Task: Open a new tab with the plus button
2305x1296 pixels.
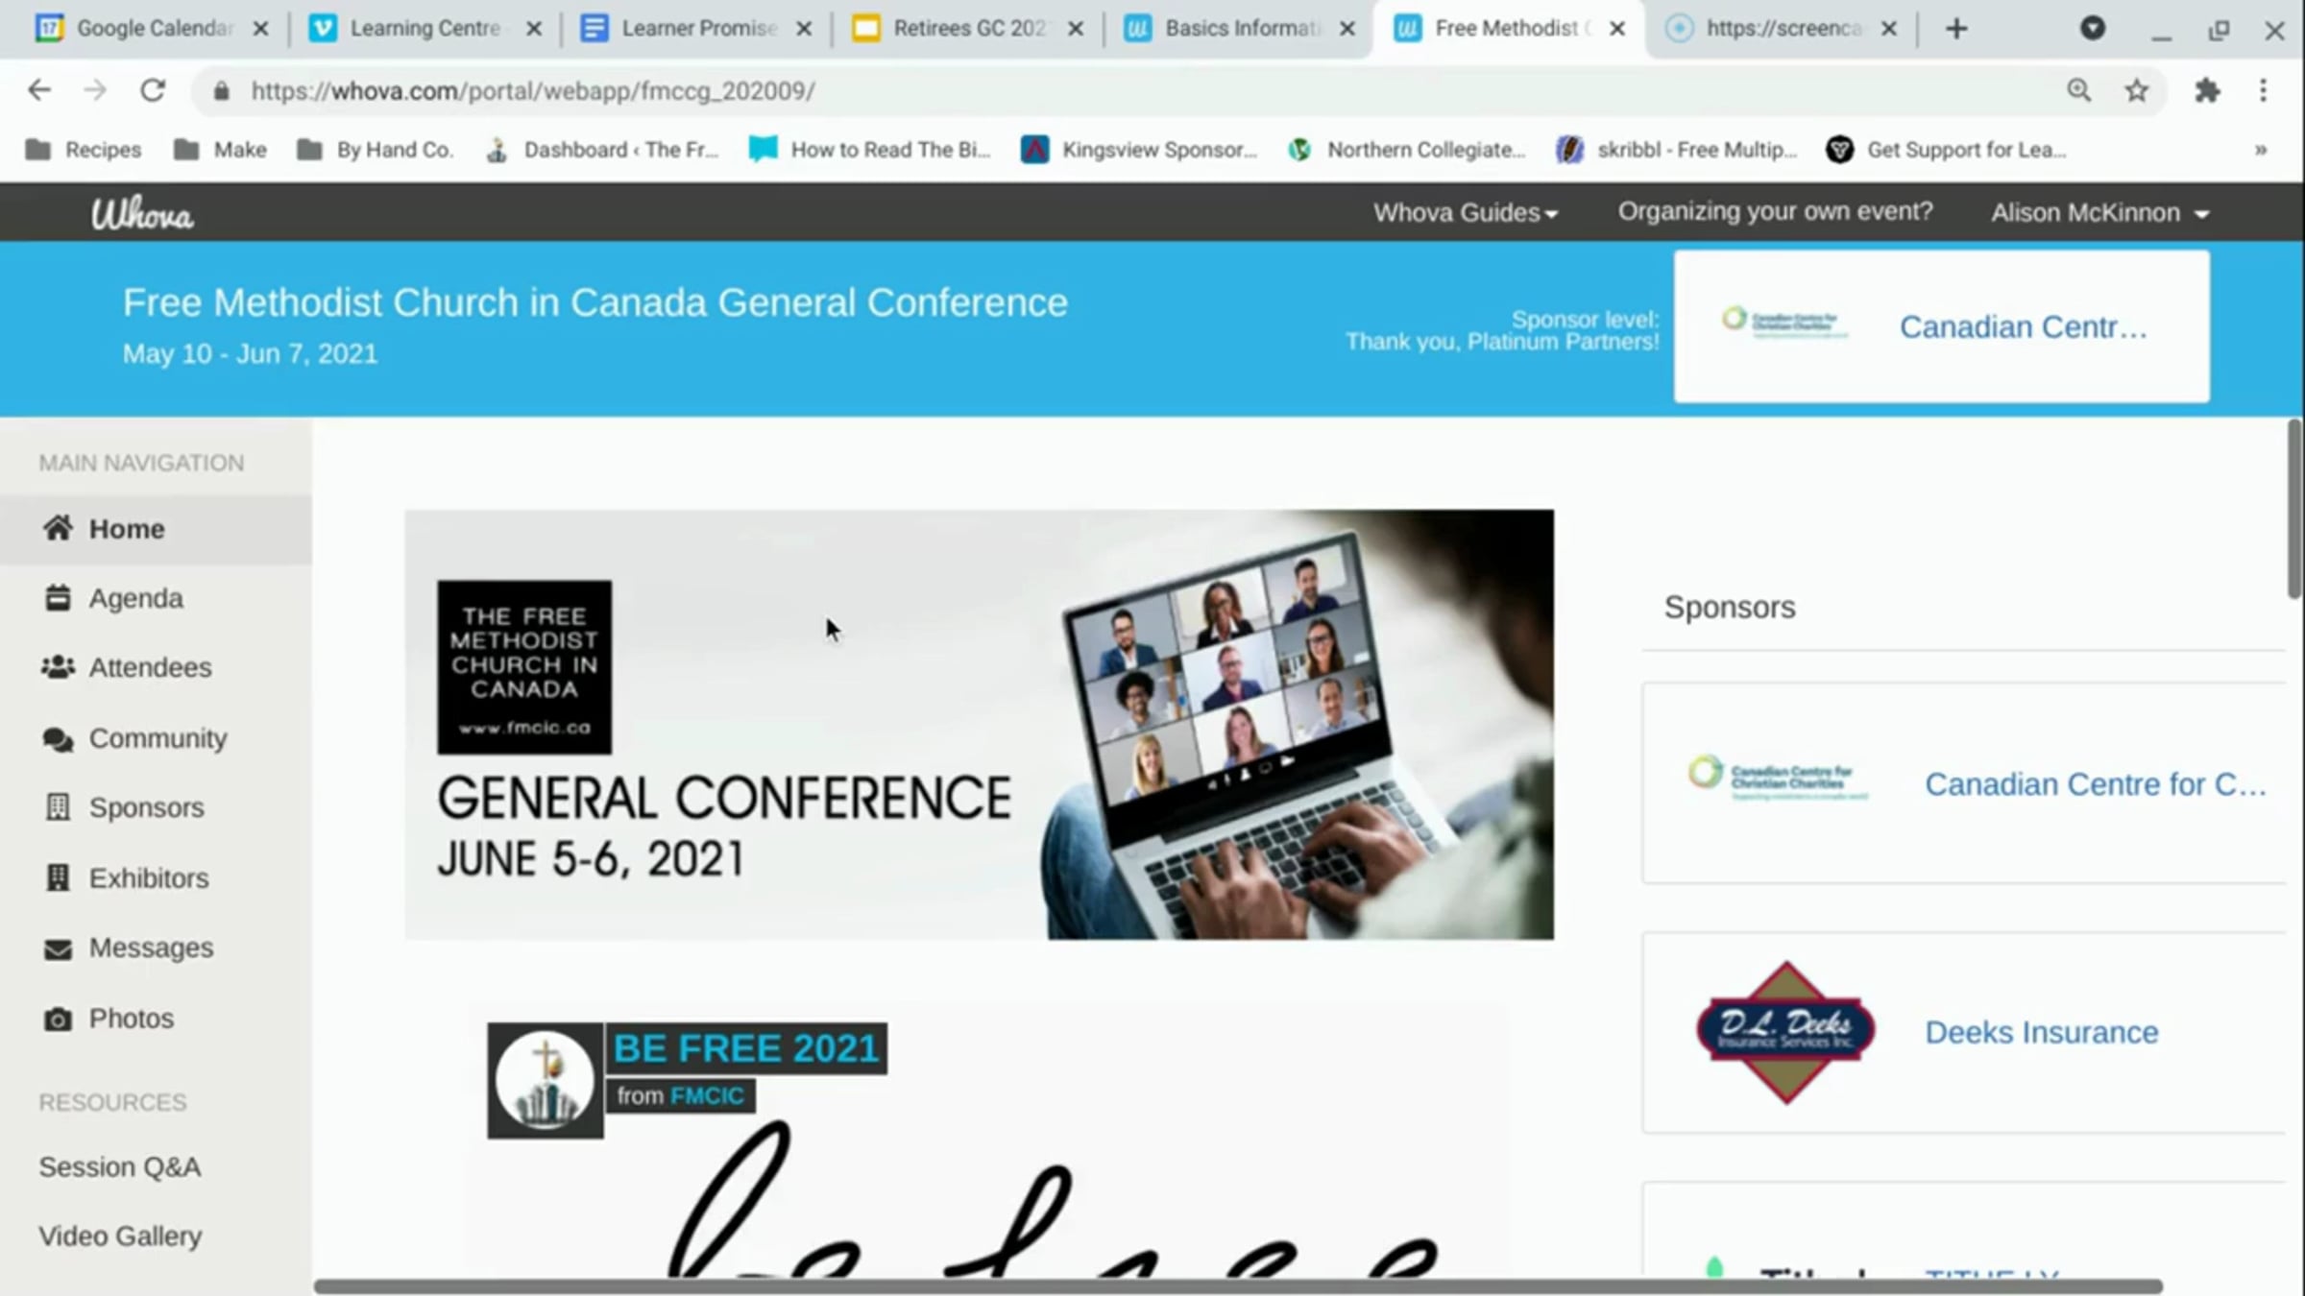Action: tap(1956, 29)
